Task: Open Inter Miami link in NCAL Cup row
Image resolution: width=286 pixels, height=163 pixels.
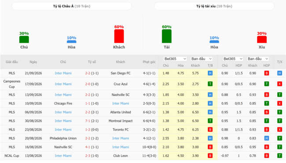Action: pos(63,156)
